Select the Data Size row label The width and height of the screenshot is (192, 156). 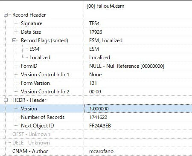[31, 32]
